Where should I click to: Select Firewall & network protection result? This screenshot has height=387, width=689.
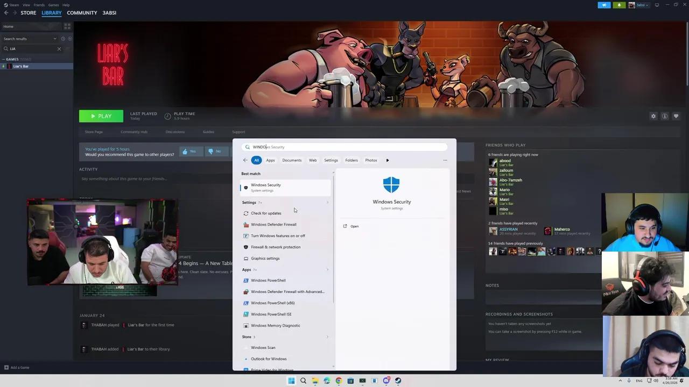pyautogui.click(x=286, y=247)
